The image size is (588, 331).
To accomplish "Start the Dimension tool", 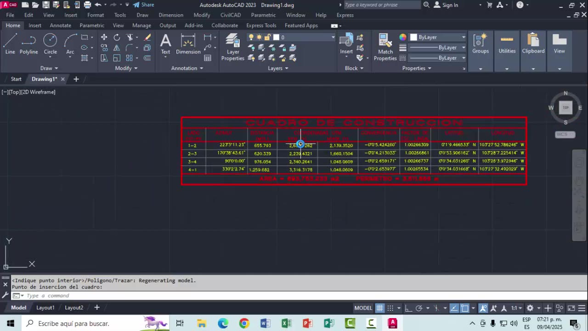I will pyautogui.click(x=188, y=44).
